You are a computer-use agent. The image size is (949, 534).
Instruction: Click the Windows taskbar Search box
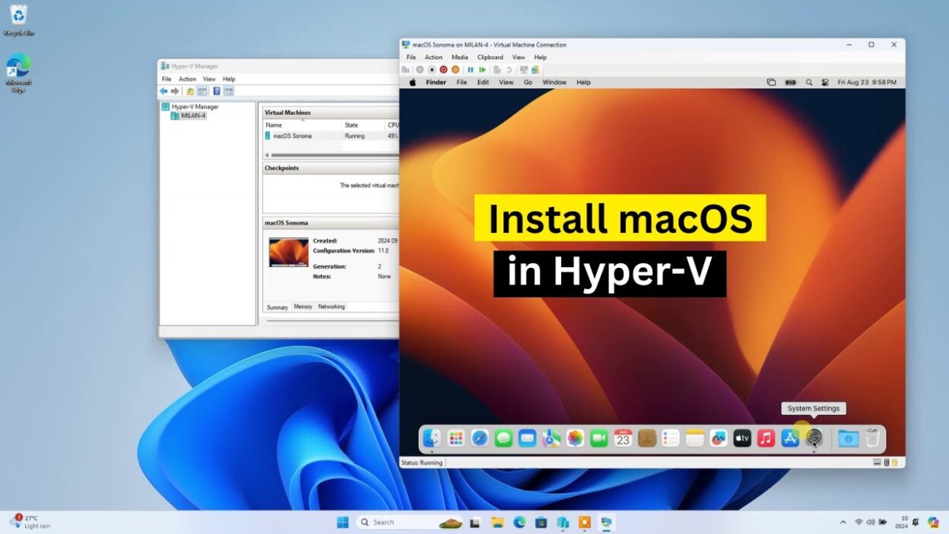pos(395,523)
